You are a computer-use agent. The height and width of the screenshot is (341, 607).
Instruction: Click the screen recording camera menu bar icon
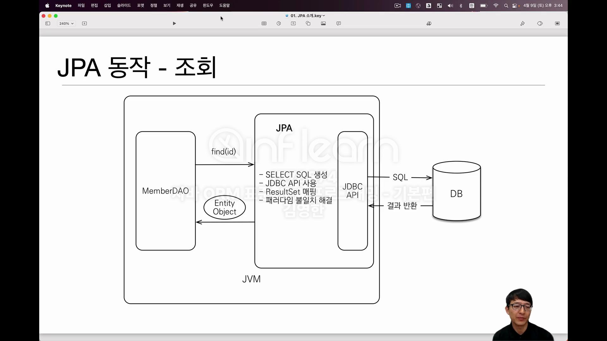coord(398,5)
